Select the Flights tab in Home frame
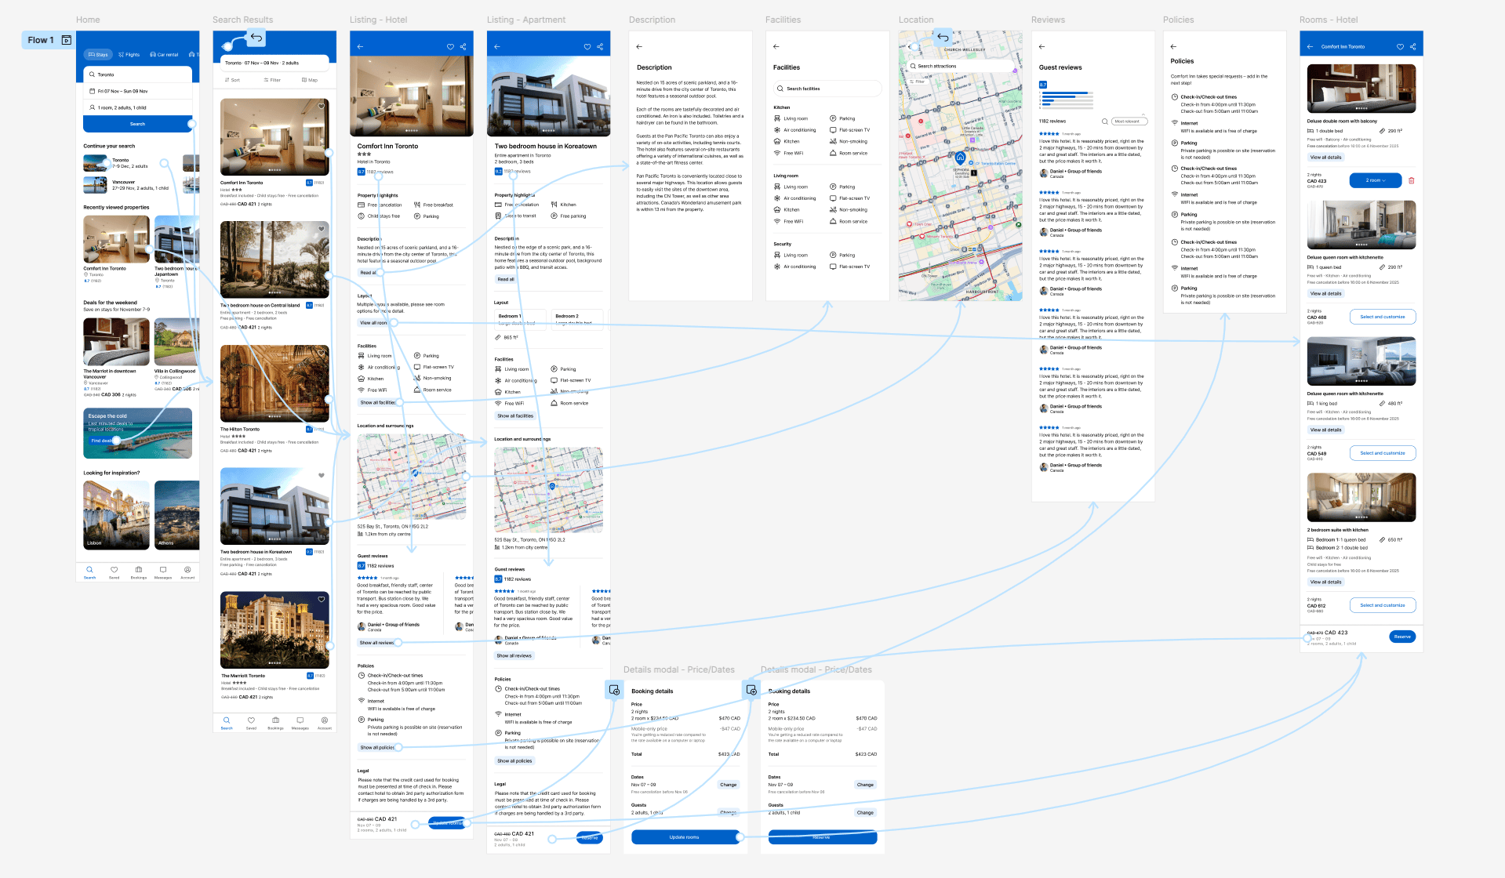 click(129, 55)
